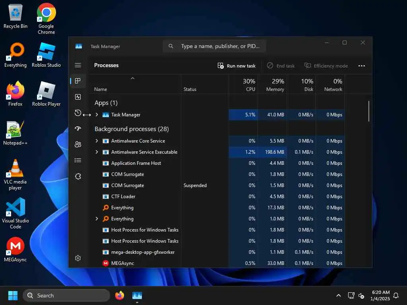Click Windows taskbar Search box
Viewport: 407px width, 305px height.
pos(66,295)
